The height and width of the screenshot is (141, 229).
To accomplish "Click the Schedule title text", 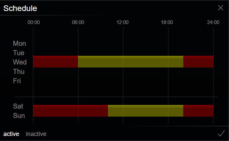I will point(20,8).
